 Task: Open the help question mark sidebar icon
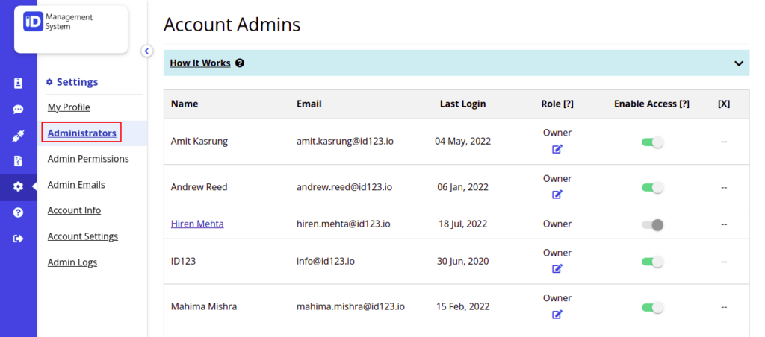[18, 212]
